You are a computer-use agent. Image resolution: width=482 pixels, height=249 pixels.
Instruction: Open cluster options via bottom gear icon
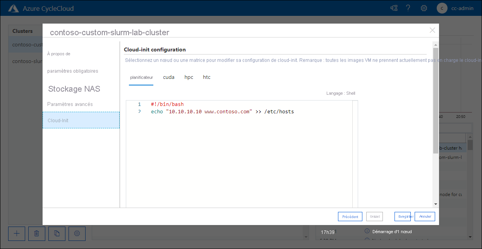[x=77, y=234]
